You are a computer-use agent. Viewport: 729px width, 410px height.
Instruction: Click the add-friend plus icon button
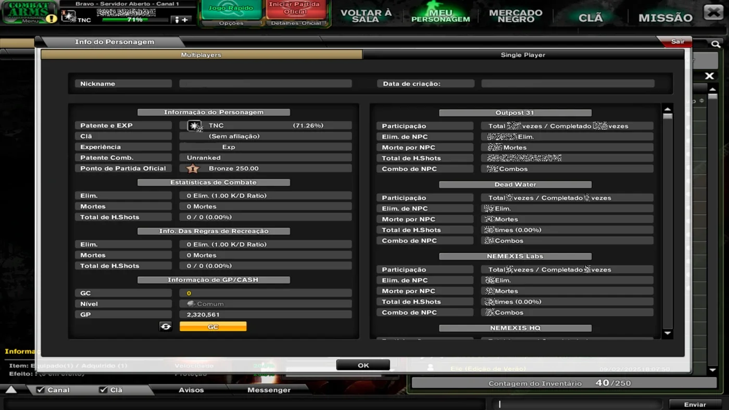(x=181, y=20)
